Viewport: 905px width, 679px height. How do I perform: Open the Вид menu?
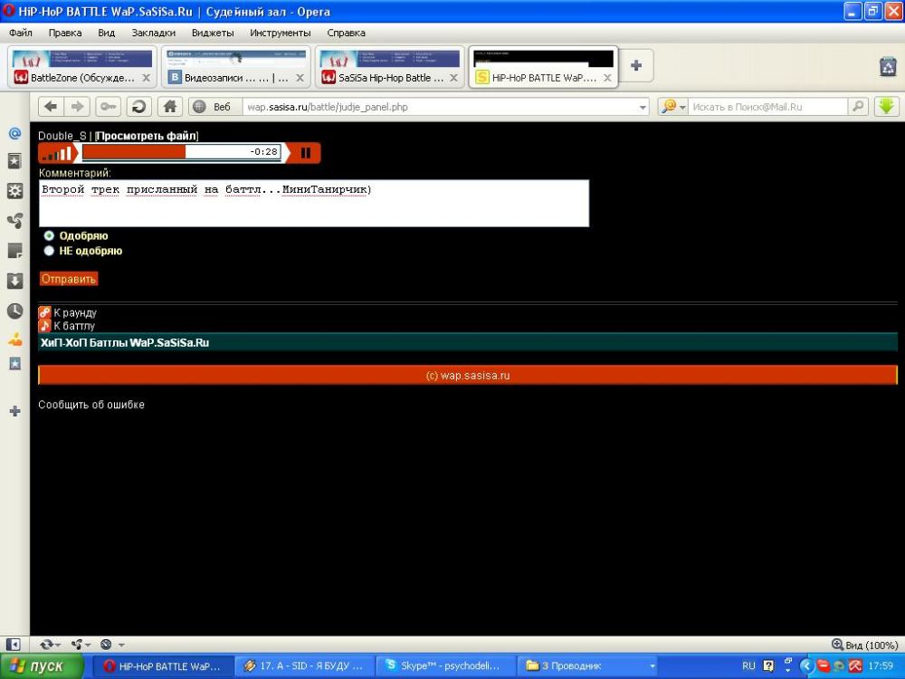coord(106,33)
